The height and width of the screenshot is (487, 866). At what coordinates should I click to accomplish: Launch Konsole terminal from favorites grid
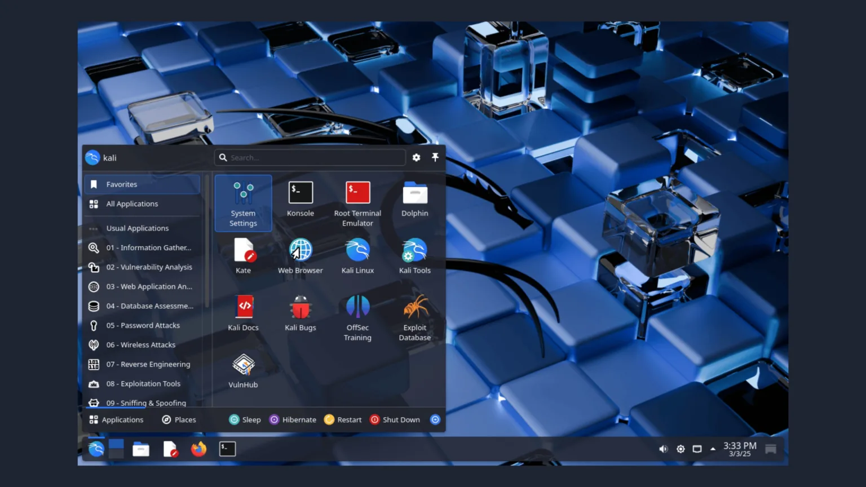click(x=301, y=198)
